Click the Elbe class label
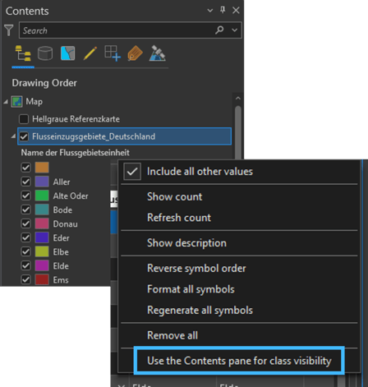 pos(61,252)
